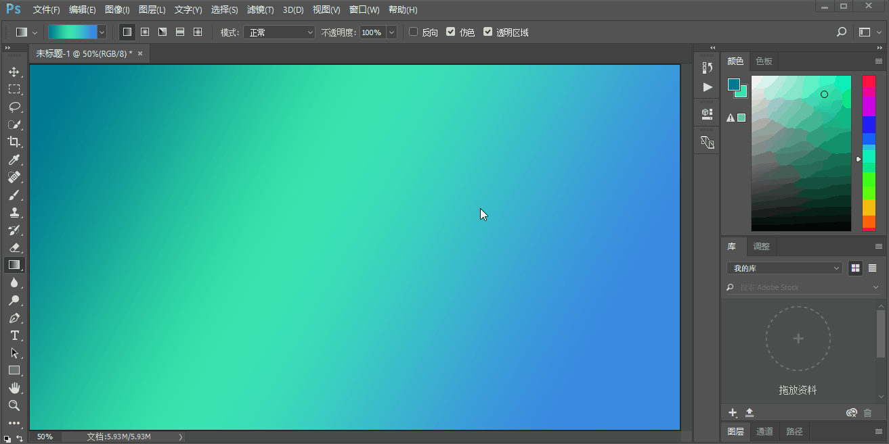Select the Brush tool

(x=14, y=195)
